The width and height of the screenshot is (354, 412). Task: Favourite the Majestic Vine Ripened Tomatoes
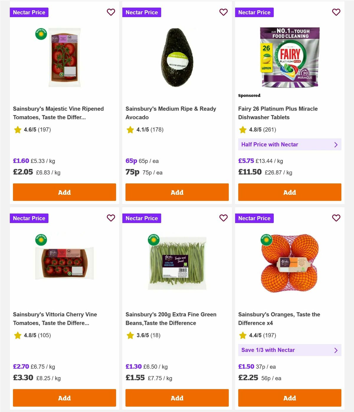tap(111, 12)
